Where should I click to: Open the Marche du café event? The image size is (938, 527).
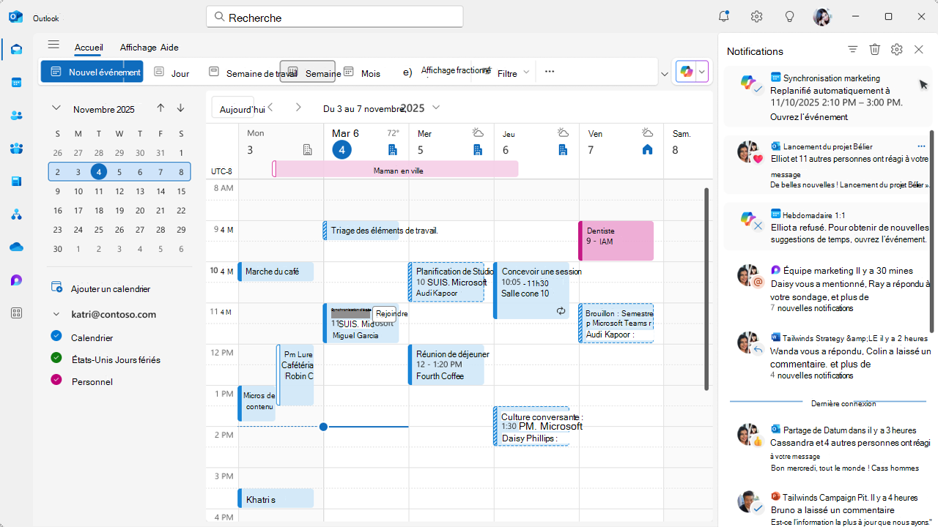(x=276, y=272)
